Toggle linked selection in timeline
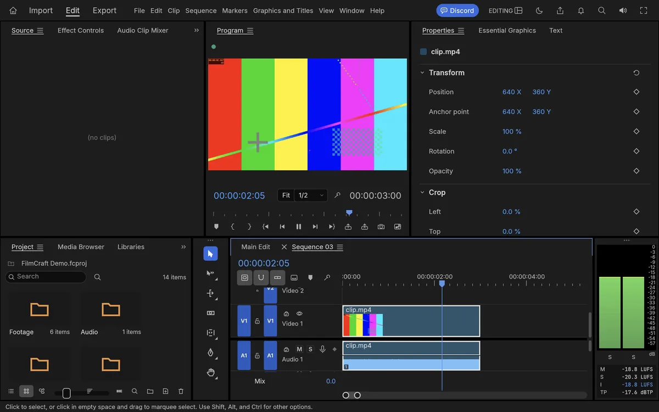Viewport: 659px width, 412px height. coord(277,277)
